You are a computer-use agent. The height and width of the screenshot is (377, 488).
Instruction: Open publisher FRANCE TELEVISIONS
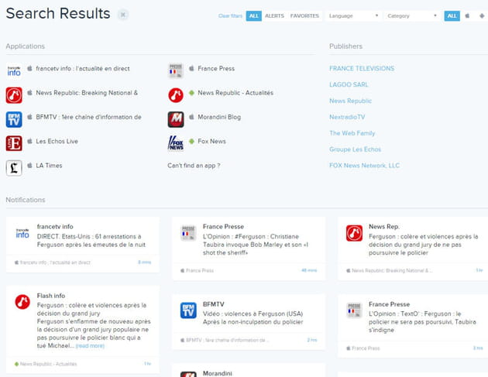362,68
